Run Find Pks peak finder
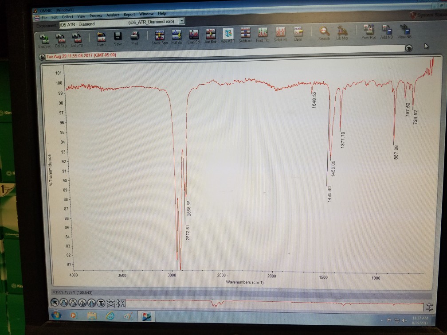 pos(263,35)
